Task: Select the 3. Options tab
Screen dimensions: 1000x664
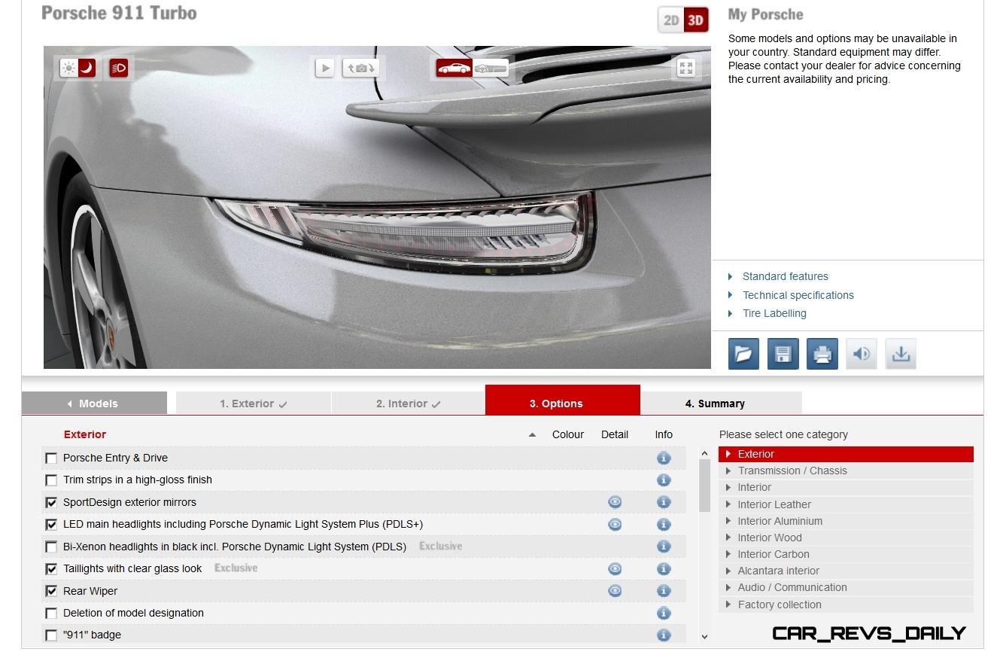Action: 563,401
